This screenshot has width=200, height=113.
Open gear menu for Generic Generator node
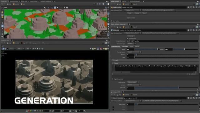(188, 98)
